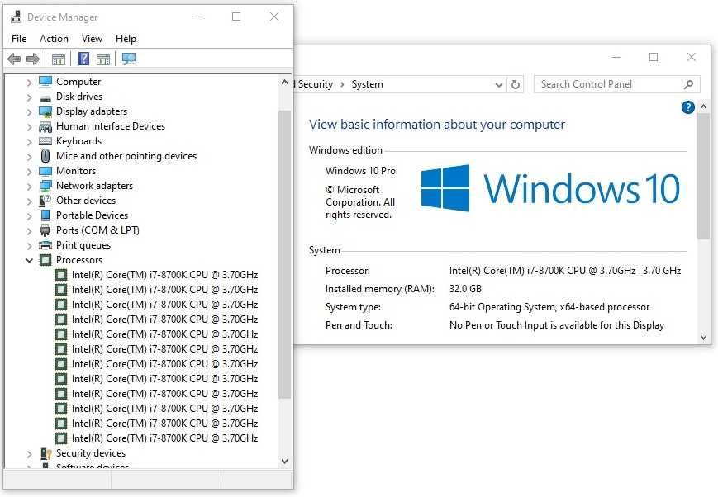
Task: Click the Help icon in System window
Action: 687,107
